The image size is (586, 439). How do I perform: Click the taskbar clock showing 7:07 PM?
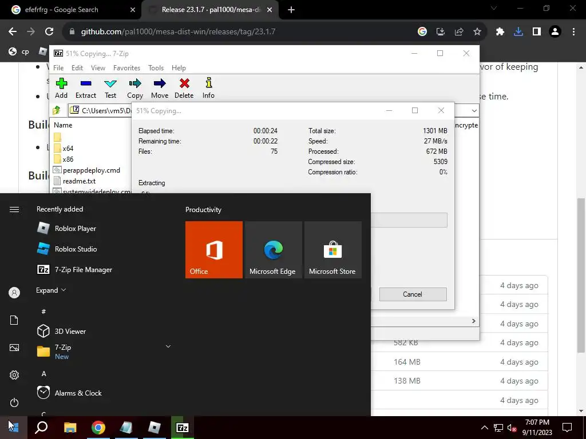(x=537, y=428)
